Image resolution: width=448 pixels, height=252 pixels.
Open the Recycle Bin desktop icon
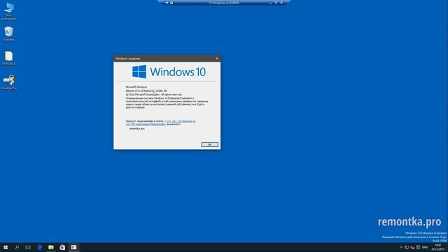pos(8,34)
